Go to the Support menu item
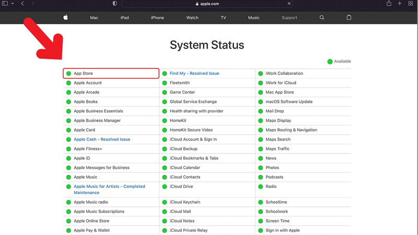 pyautogui.click(x=289, y=18)
